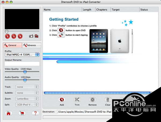Click the Destination path field

tap(85, 112)
